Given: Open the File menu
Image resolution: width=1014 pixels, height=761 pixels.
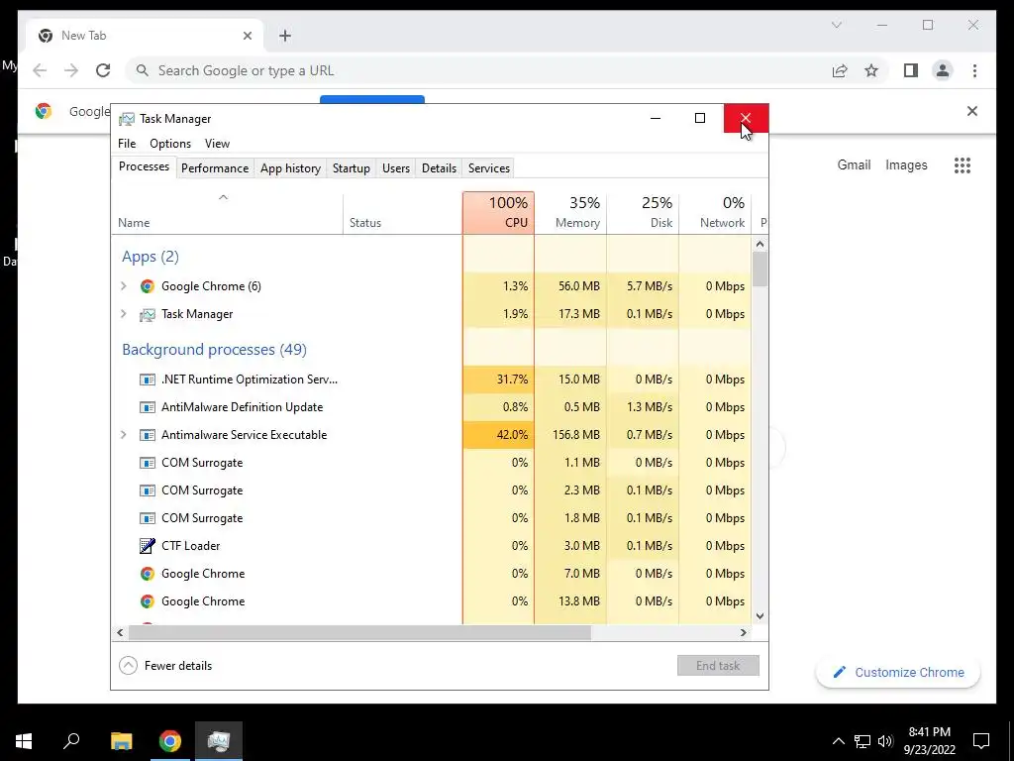Looking at the screenshot, I should (127, 144).
